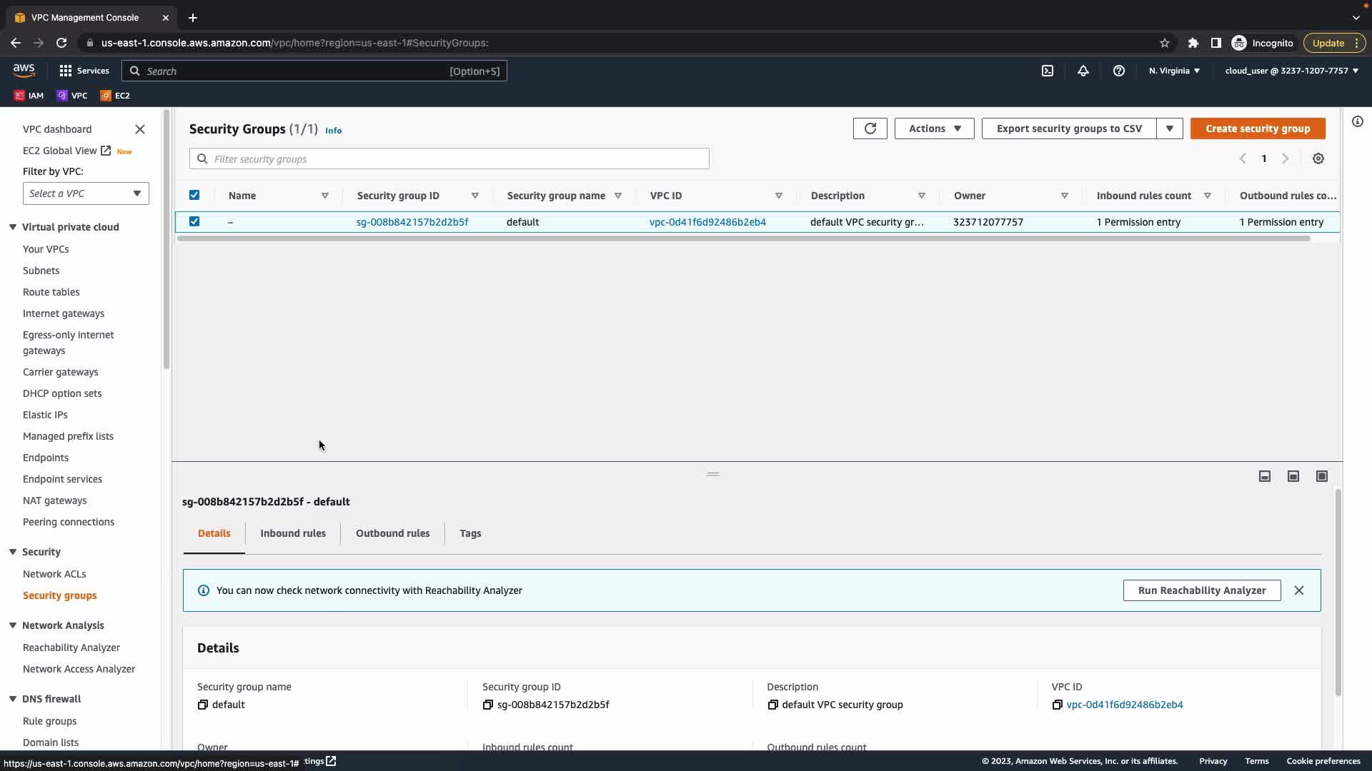Image resolution: width=1372 pixels, height=771 pixels.
Task: Switch to the Outbound rules tab
Action: 392,533
